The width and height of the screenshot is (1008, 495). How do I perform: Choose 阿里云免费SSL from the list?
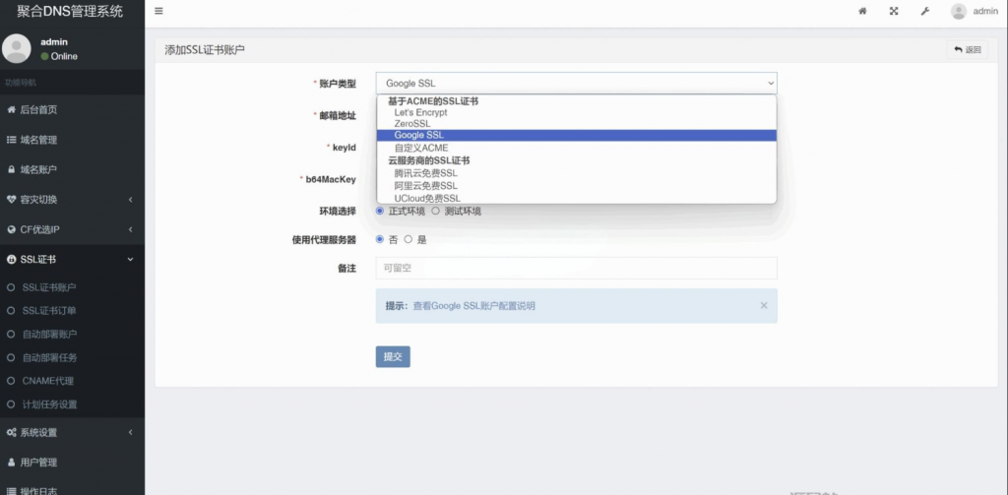(x=576, y=186)
